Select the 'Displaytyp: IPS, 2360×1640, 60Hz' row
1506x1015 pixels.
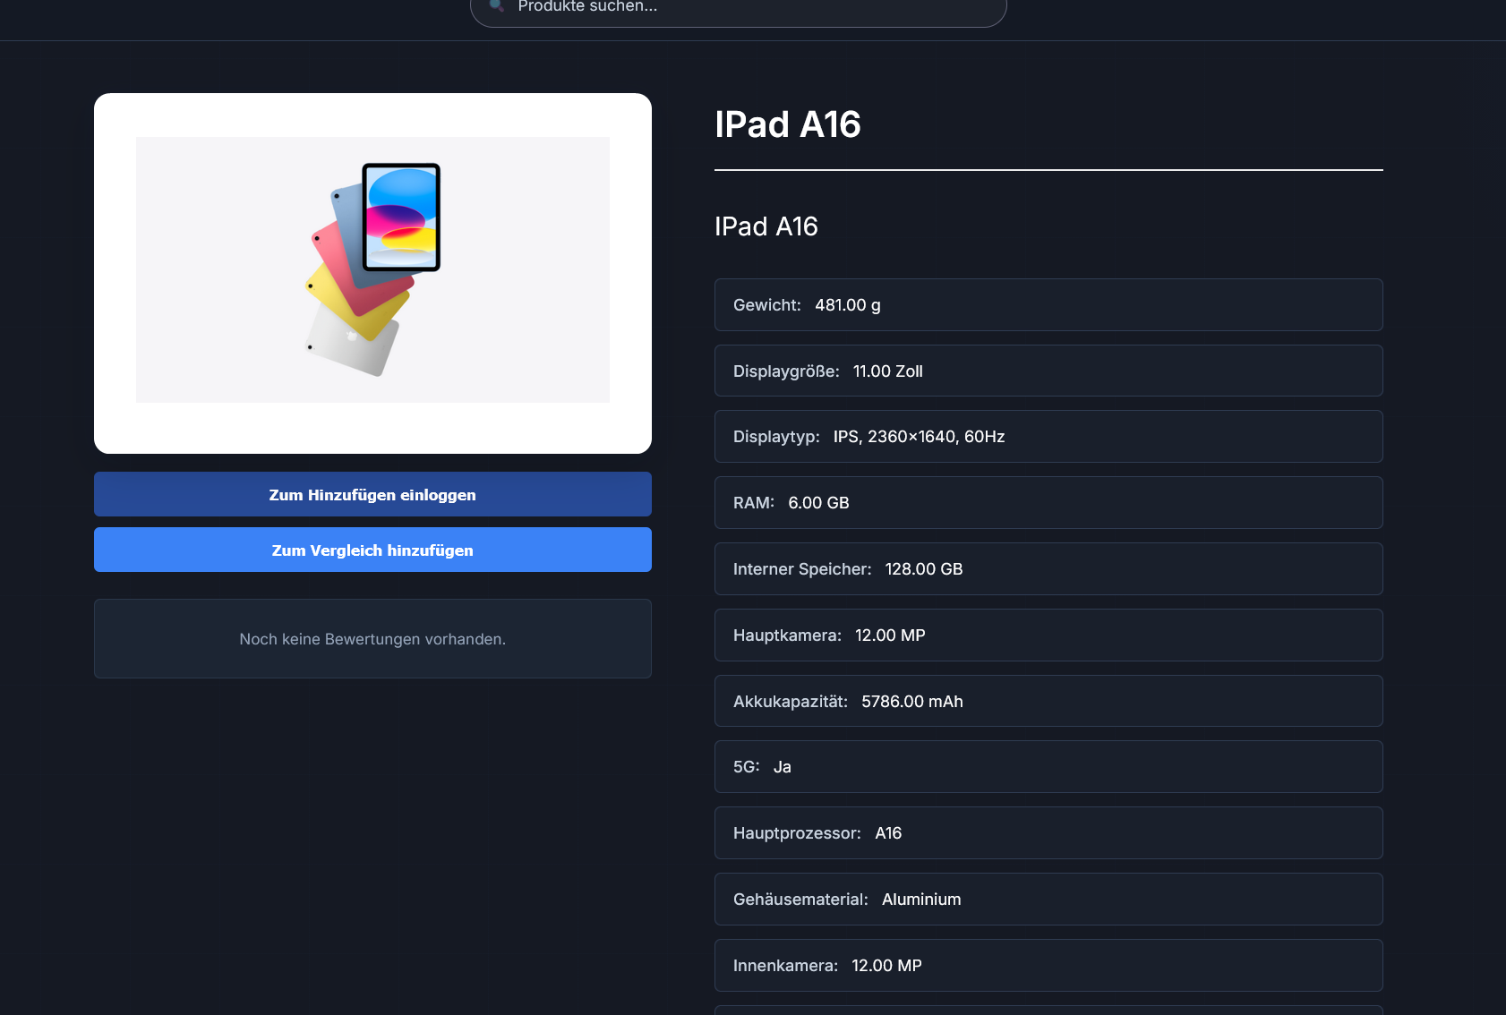(x=1048, y=437)
